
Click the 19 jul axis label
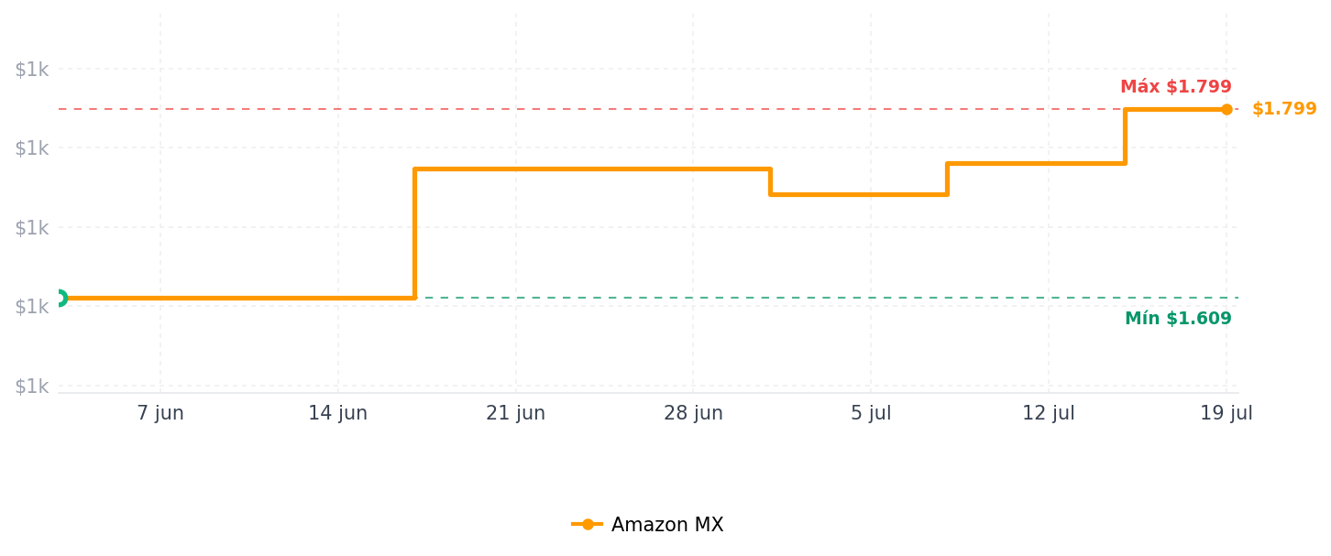click(1226, 413)
